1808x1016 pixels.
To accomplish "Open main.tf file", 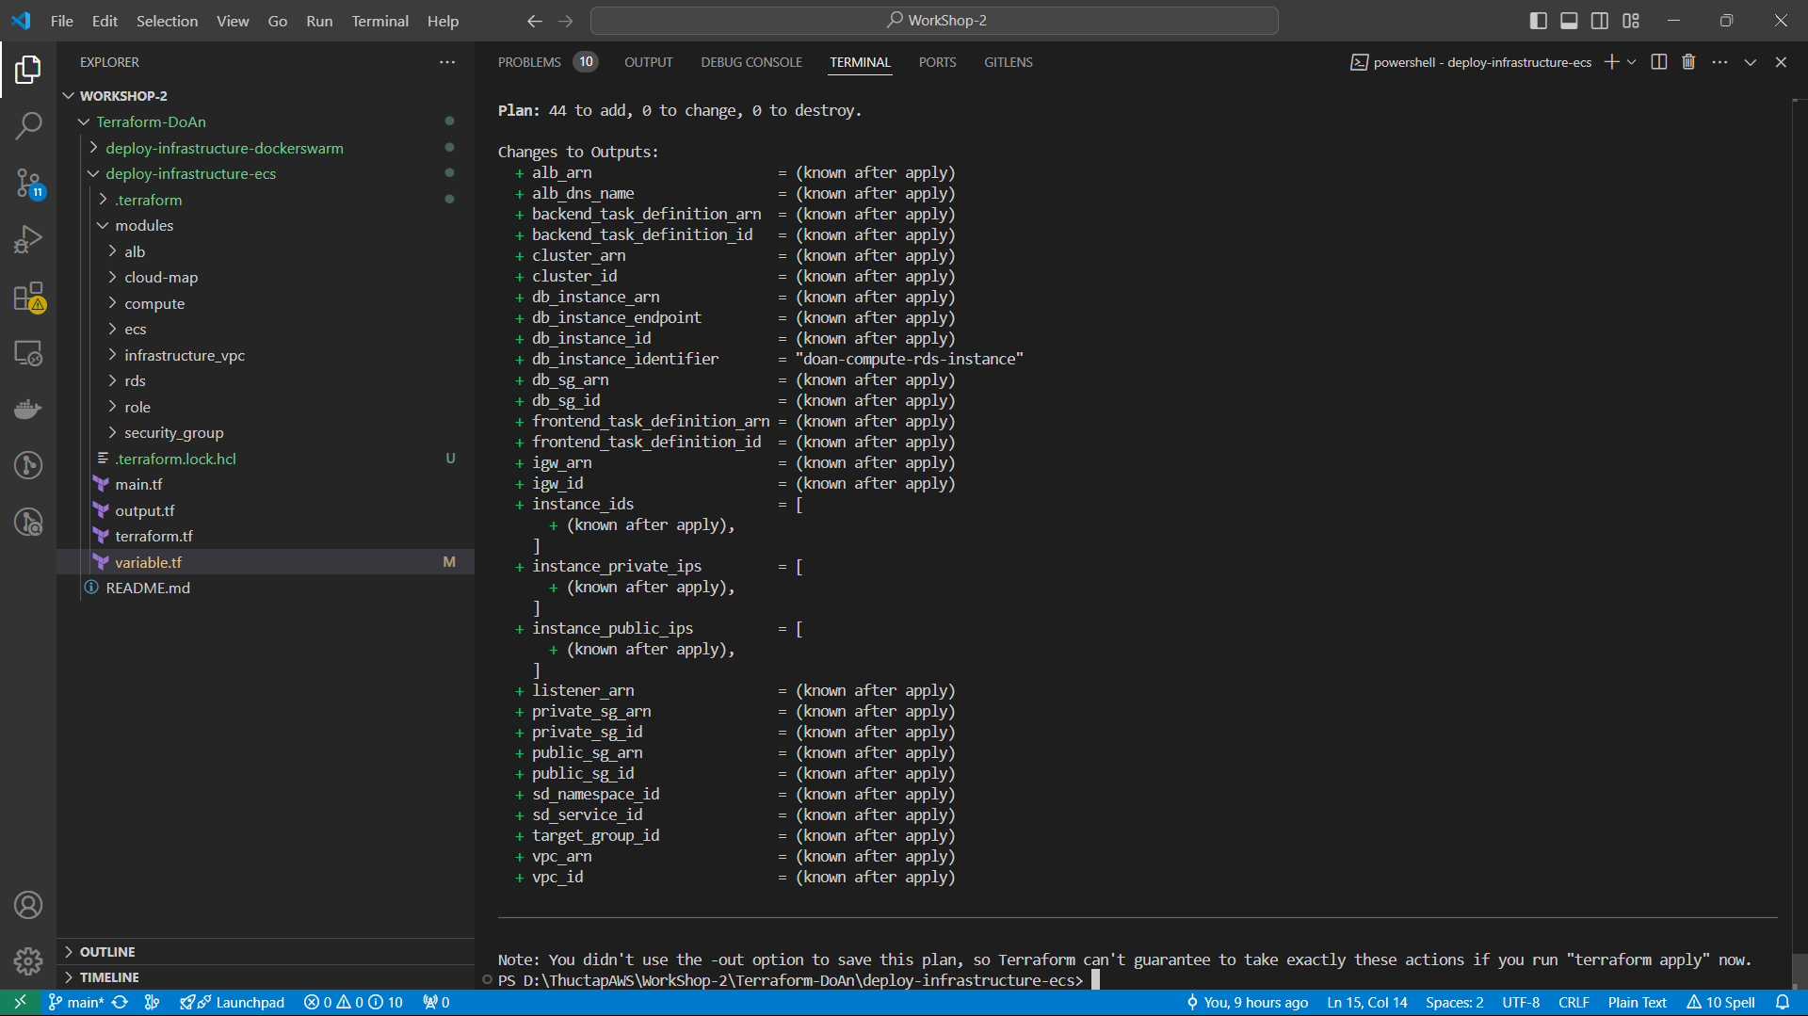I will 138,484.
